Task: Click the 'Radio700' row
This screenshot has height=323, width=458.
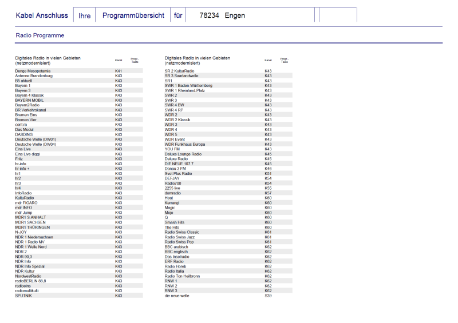Action: tap(228, 184)
